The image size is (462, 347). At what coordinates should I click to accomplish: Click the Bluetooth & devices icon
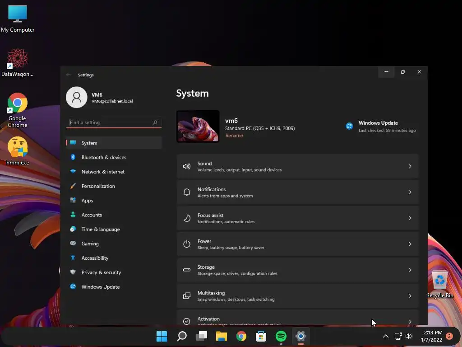tap(73, 157)
